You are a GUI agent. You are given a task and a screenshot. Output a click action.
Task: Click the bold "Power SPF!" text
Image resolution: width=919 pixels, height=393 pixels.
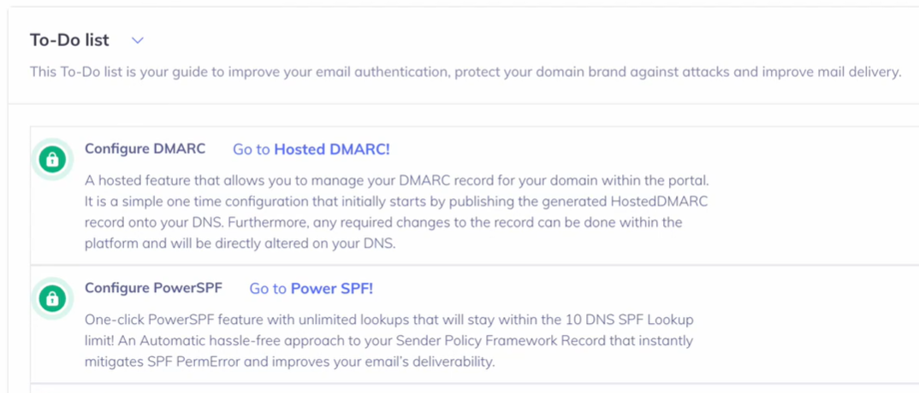(x=332, y=289)
